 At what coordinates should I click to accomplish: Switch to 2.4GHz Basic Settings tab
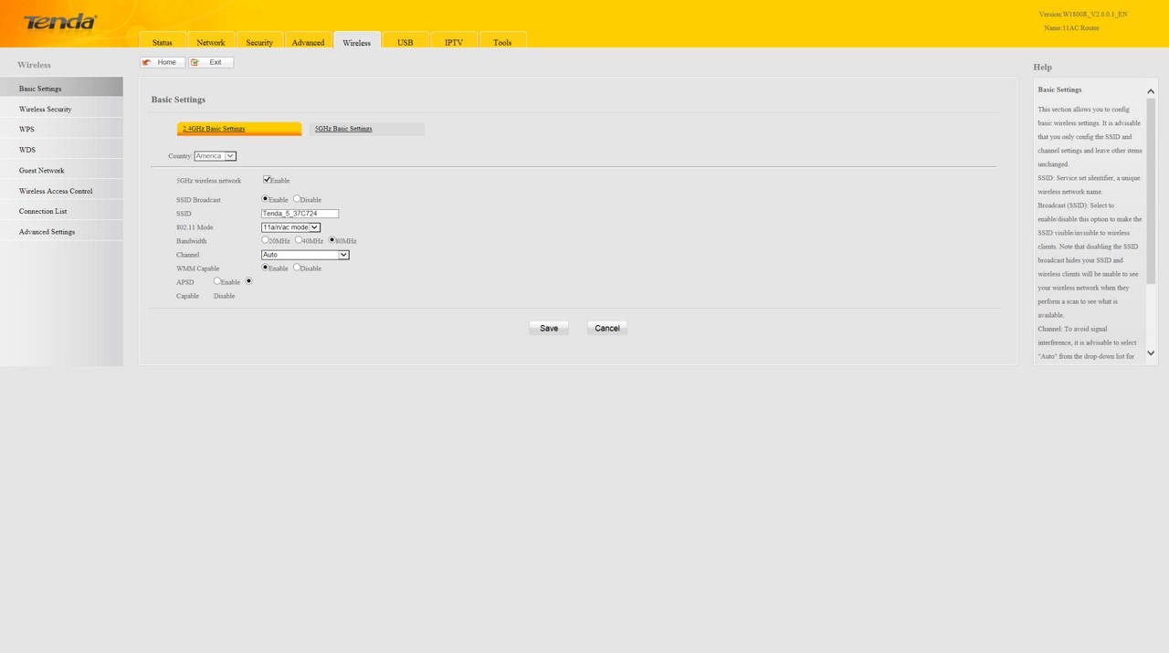tap(239, 129)
